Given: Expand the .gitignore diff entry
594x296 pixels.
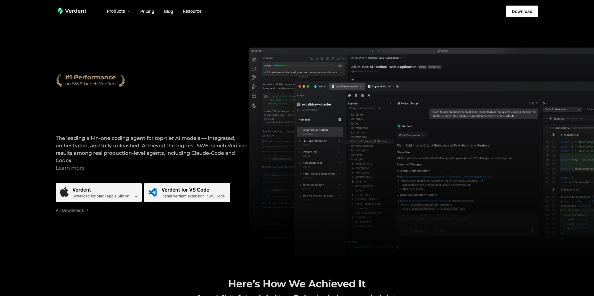Looking at the screenshot, I should [546, 119].
